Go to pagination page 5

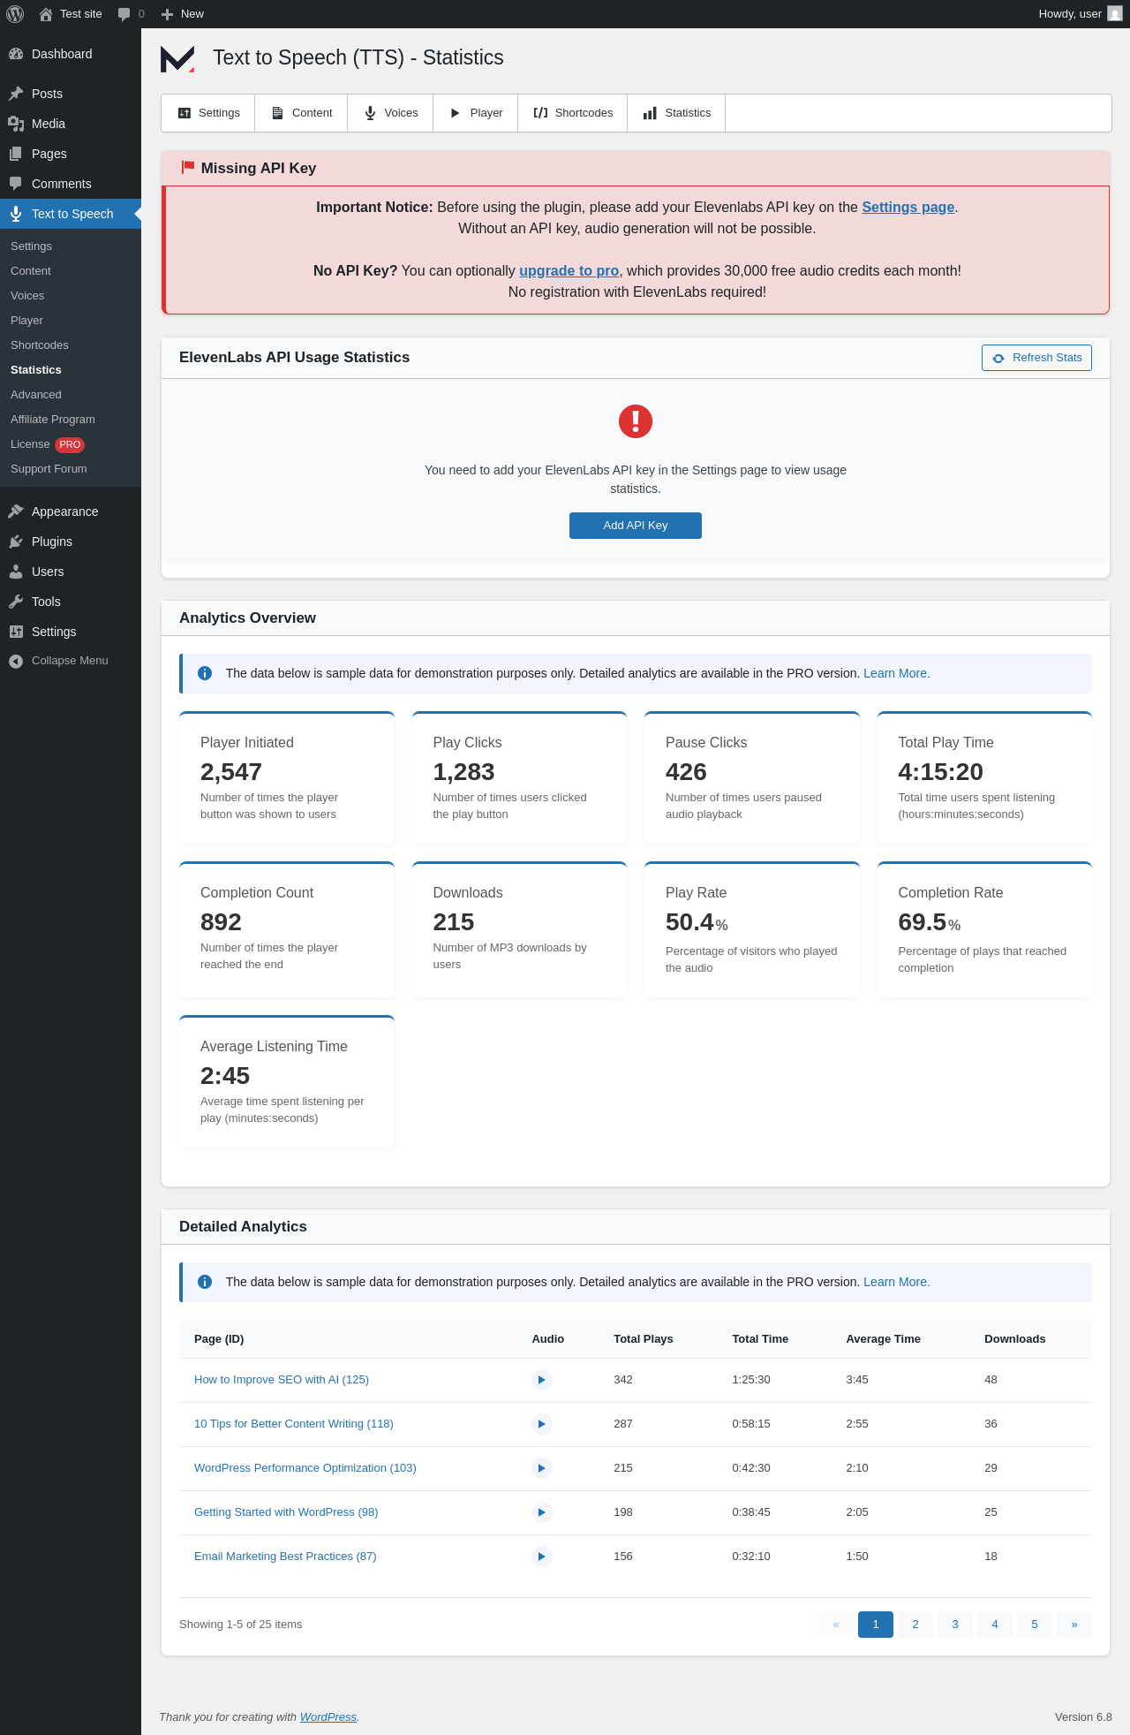(x=1035, y=1625)
